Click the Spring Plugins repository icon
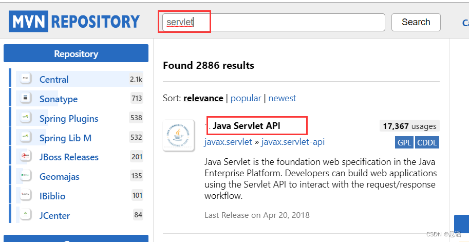This screenshot has height=242, width=469. 25,118
